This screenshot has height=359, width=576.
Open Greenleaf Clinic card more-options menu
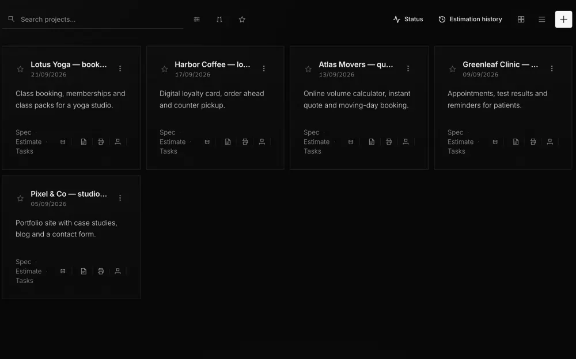[552, 68]
